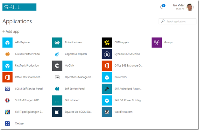Viewport: 199px width, 130px height.
Task: Open the WordPress.com icon
Action: tap(107, 112)
